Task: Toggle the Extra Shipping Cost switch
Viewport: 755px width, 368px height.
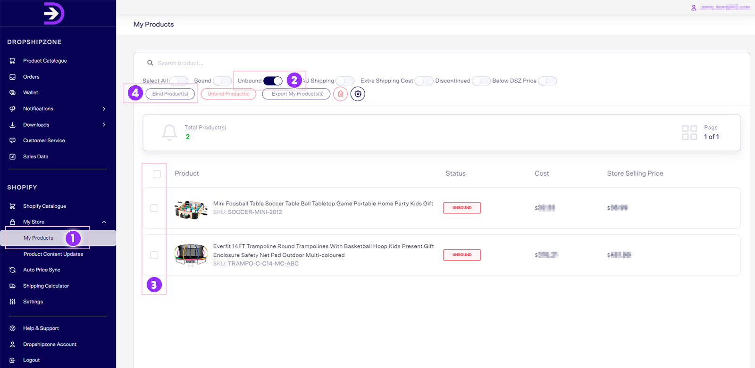Action: [424, 81]
